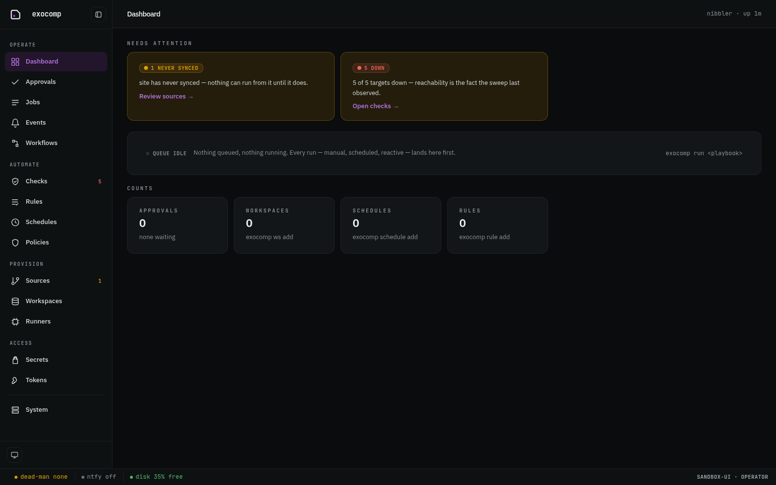
Task: Click the Rules list-check icon
Action: pos(16,202)
